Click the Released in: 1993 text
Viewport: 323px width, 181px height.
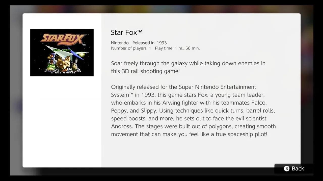(149, 43)
